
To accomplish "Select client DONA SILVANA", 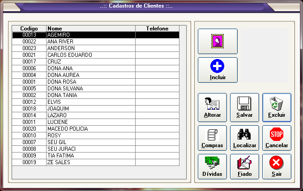I will click(x=96, y=89).
